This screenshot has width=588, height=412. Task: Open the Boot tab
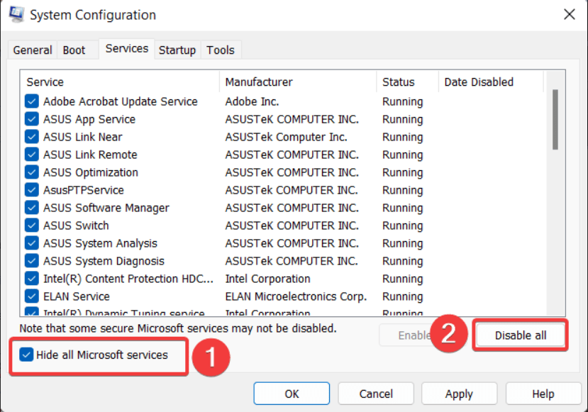72,50
